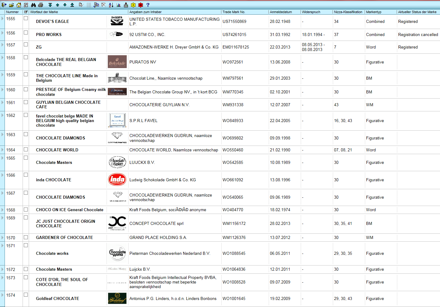Image resolution: width=440 pixels, height=307 pixels.
Task: Click Registration cancelled status cell
Action: click(418, 34)
